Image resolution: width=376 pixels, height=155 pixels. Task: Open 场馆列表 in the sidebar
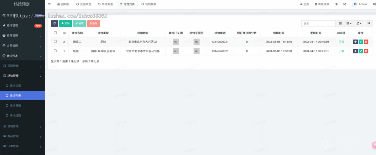(22, 96)
